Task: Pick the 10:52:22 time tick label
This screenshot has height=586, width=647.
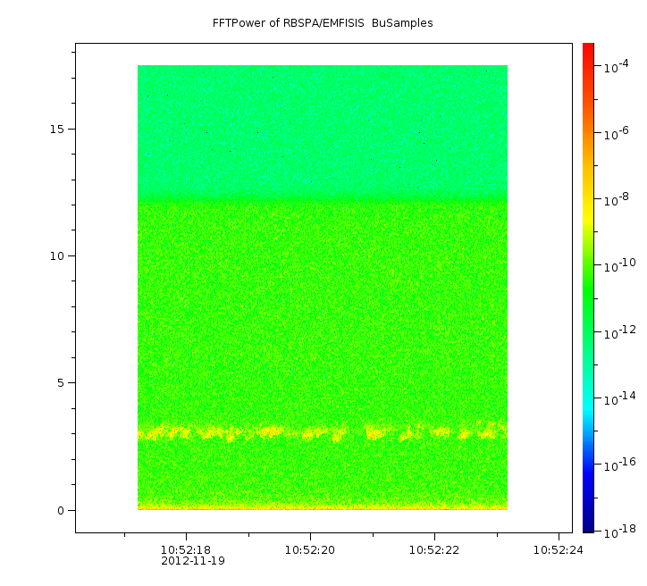Action: coord(434,549)
